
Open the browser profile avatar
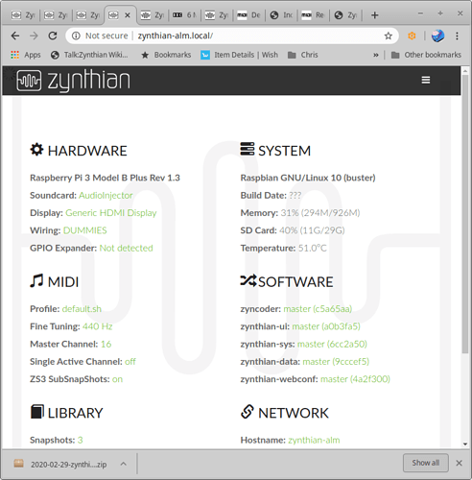click(x=437, y=36)
